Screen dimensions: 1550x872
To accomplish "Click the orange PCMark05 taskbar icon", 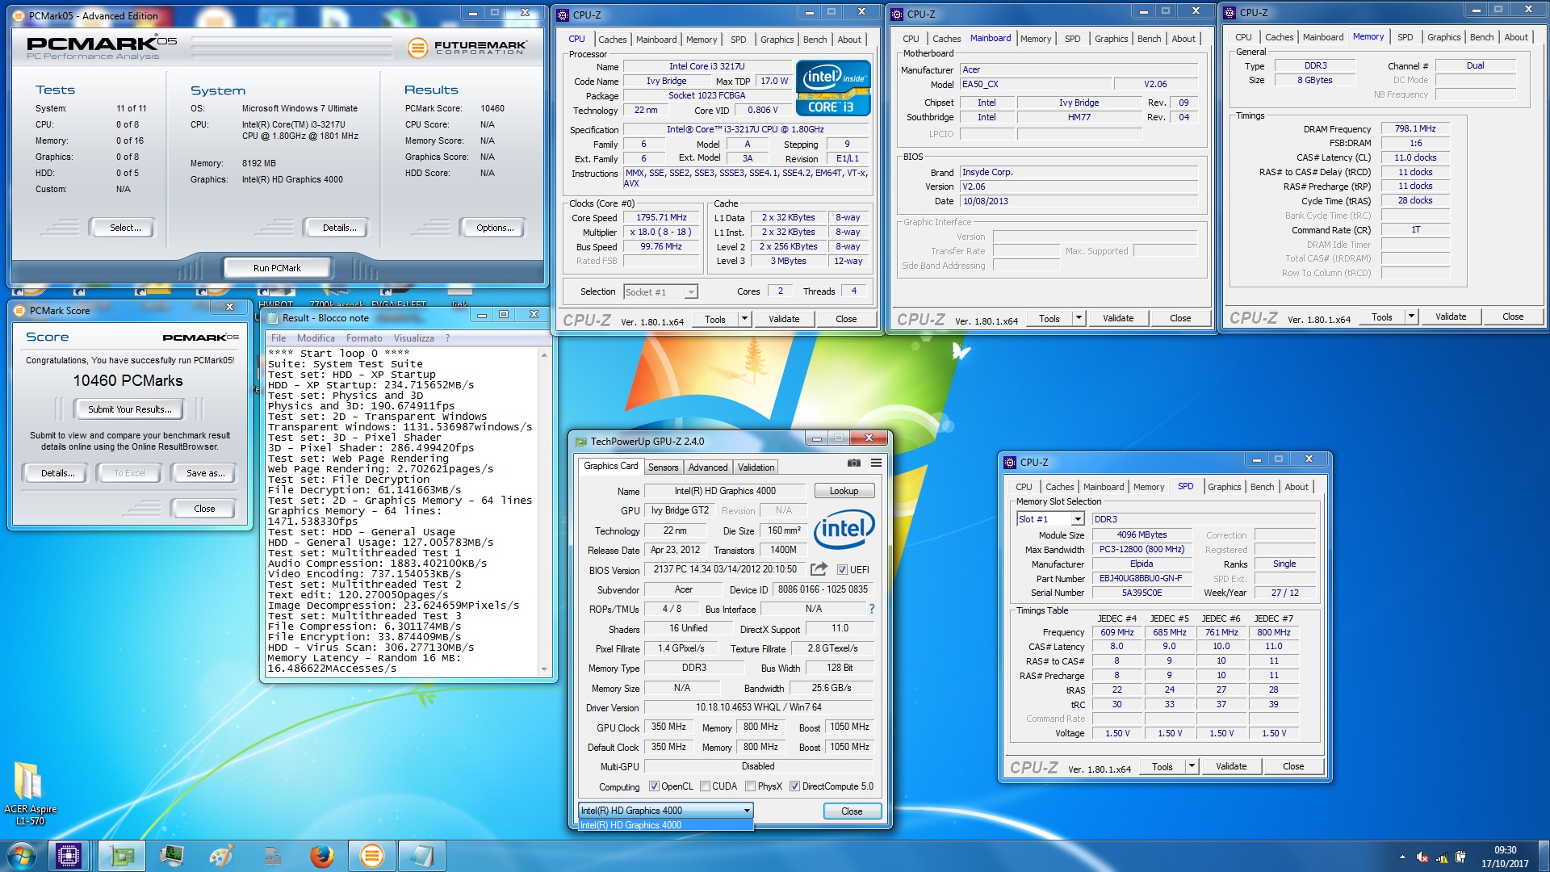I will pyautogui.click(x=371, y=856).
